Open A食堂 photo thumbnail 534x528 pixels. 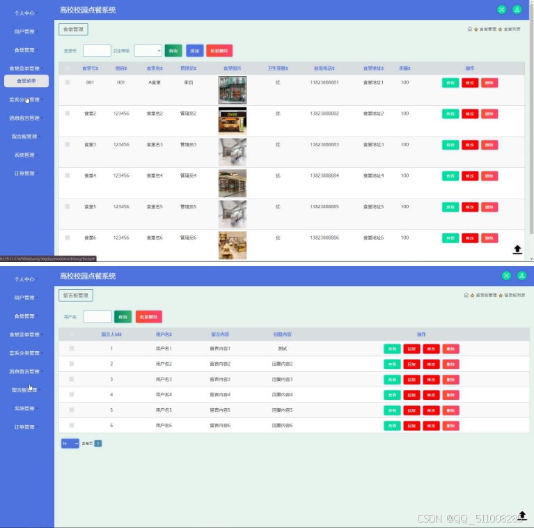click(x=233, y=90)
